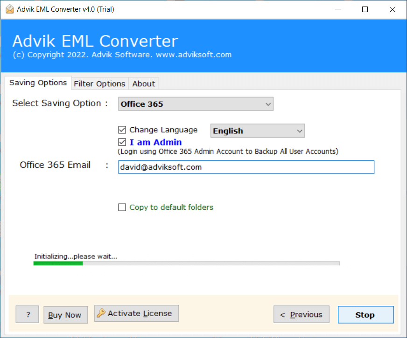Open the Select Saving Option dropdown
Screen dimensions: 407x338
pyautogui.click(x=196, y=104)
